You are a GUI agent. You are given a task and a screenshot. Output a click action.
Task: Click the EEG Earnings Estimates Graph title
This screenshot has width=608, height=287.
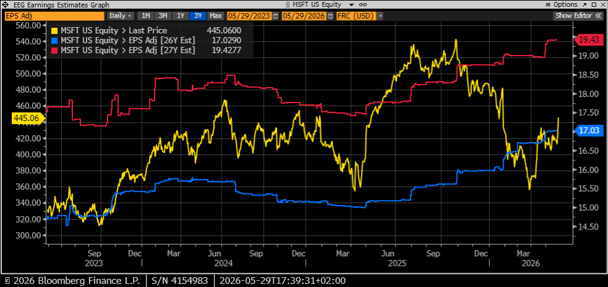(x=61, y=5)
